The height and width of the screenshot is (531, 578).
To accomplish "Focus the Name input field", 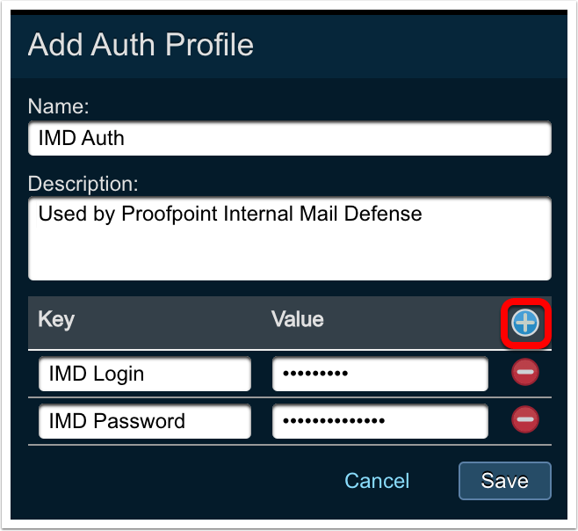I will click(x=290, y=138).
